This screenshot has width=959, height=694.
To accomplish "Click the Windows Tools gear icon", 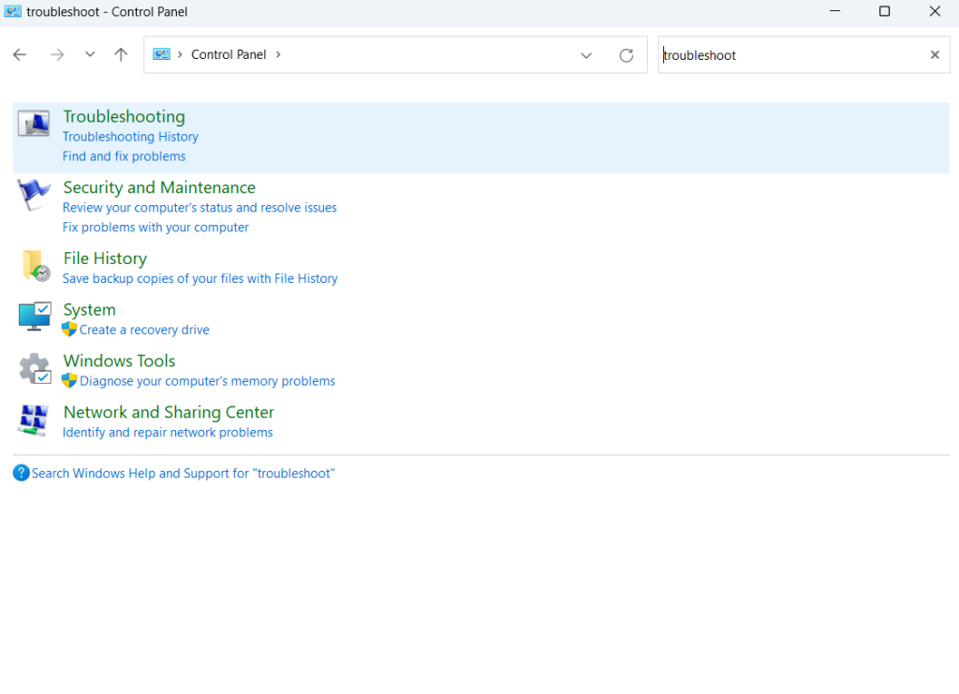I will [35, 368].
